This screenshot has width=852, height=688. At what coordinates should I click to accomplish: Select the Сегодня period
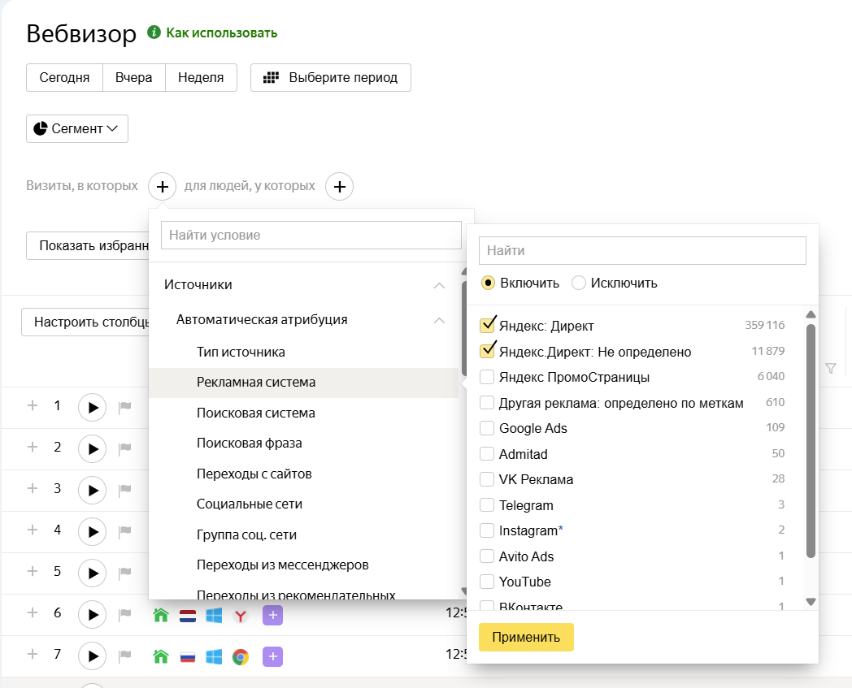(64, 78)
